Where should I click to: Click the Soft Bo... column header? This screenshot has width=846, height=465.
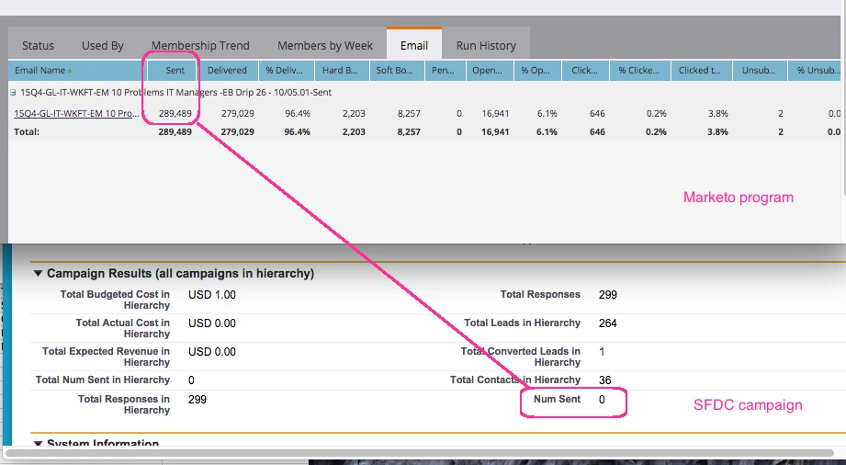pos(397,70)
